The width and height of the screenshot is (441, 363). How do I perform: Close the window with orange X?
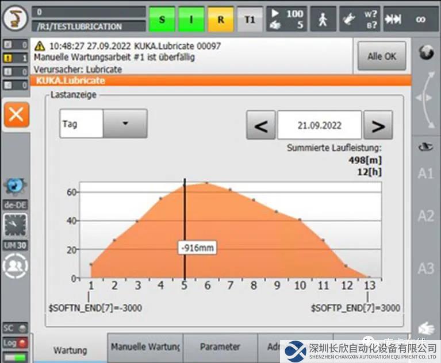coord(16,115)
